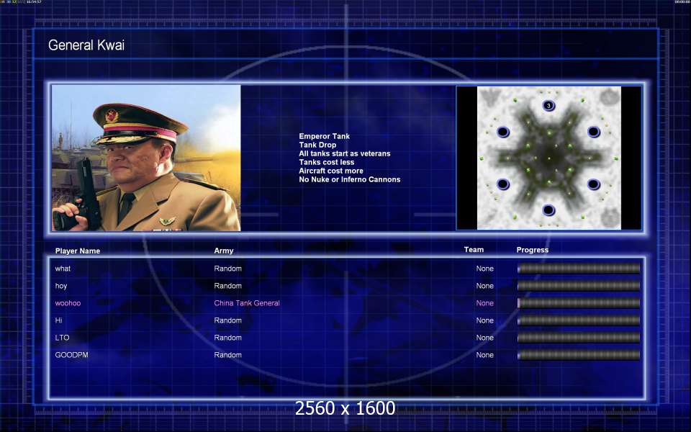Select player name 'woohoo'
691x432 pixels.
click(x=68, y=303)
